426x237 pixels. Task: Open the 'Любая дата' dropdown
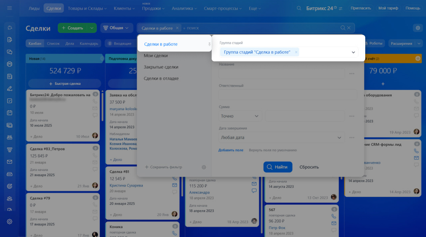click(281, 138)
